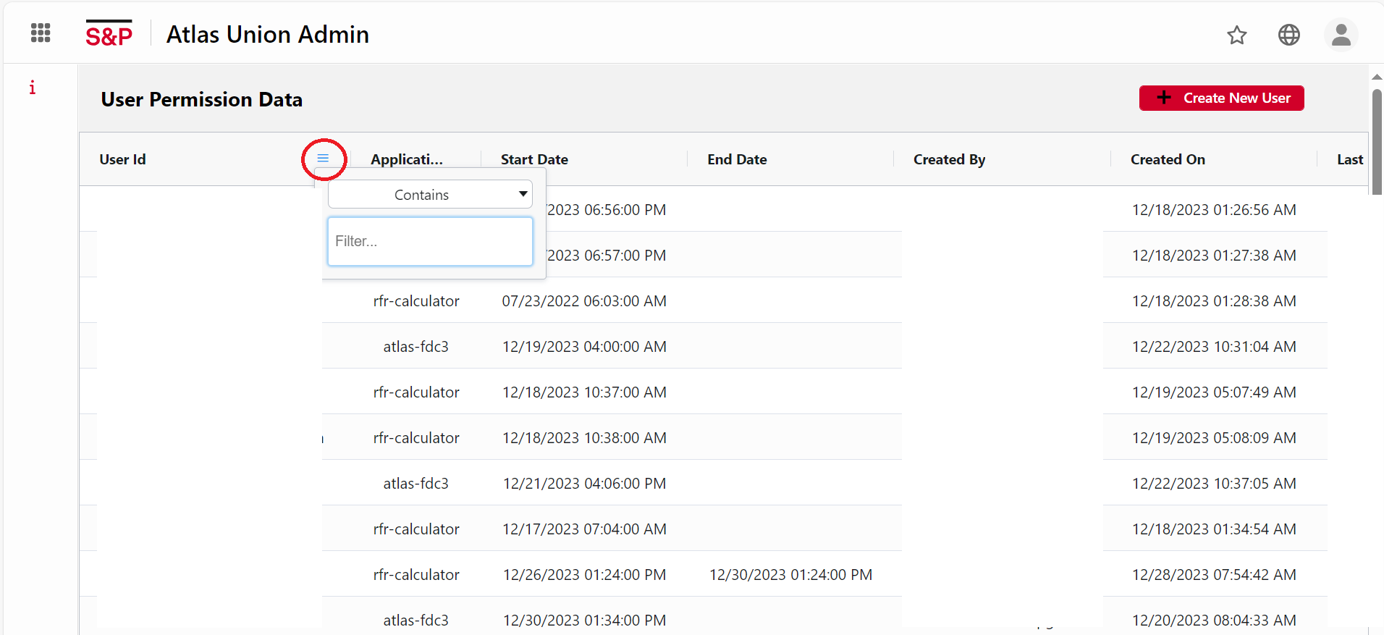Open the language globe icon
The height and width of the screenshot is (635, 1384).
click(1289, 35)
